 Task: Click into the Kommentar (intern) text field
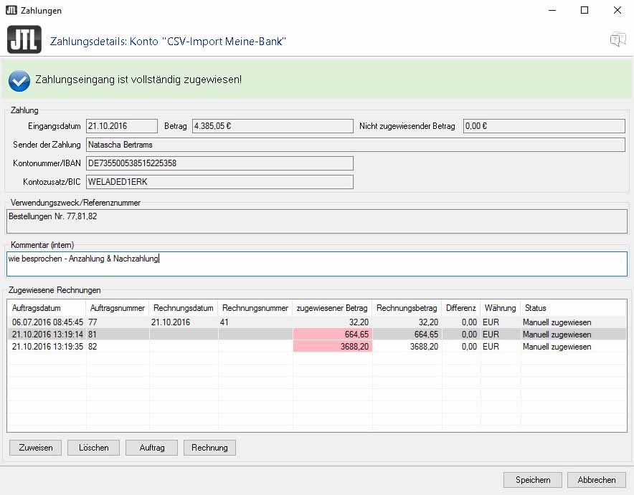click(x=316, y=263)
